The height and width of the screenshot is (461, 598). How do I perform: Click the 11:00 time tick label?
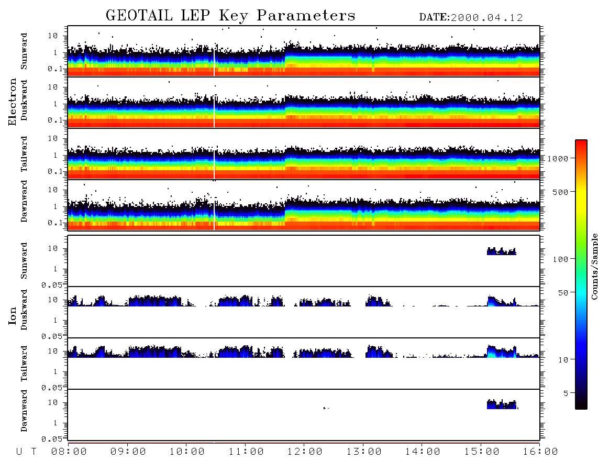[x=246, y=452]
